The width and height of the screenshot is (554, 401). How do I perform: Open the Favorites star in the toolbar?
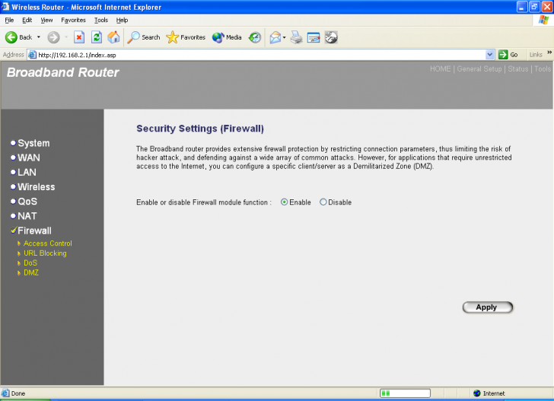(x=186, y=37)
